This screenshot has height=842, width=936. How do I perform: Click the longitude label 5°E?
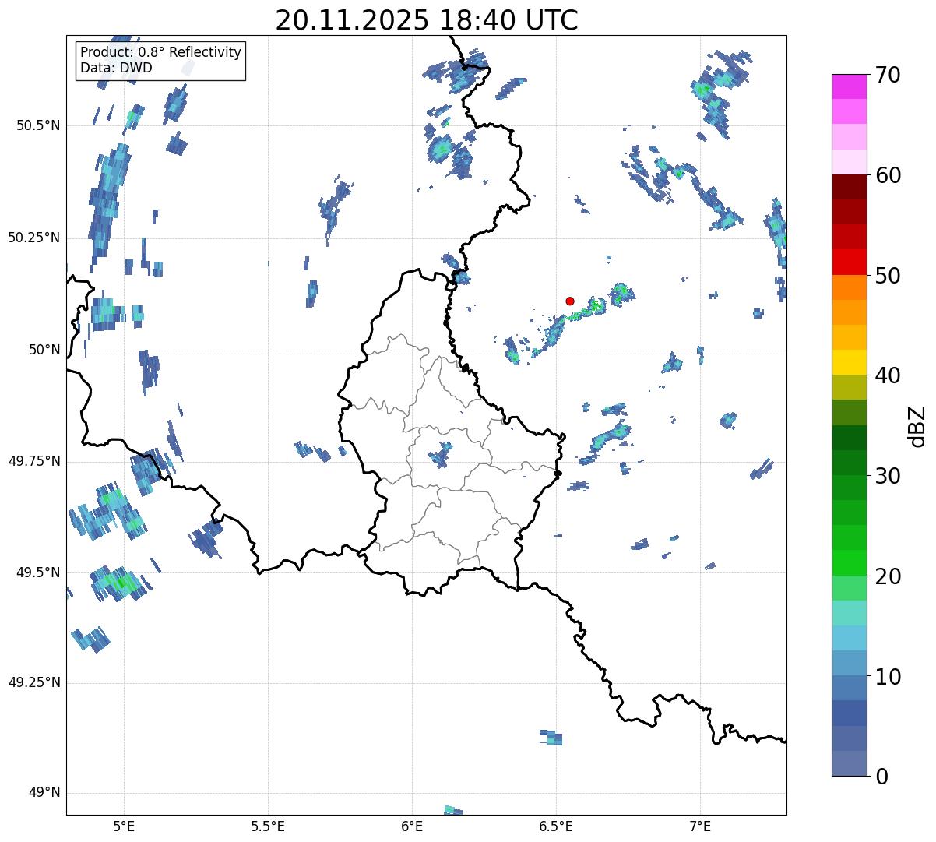(x=124, y=826)
